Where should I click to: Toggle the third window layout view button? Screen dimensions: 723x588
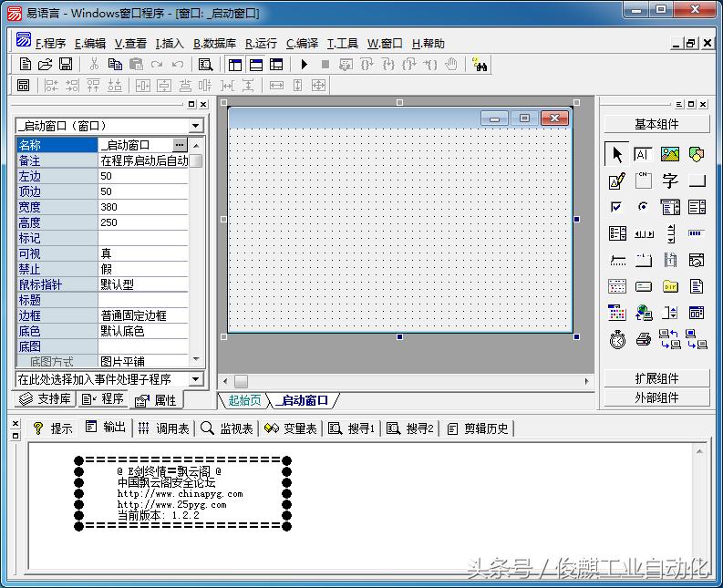[276, 65]
